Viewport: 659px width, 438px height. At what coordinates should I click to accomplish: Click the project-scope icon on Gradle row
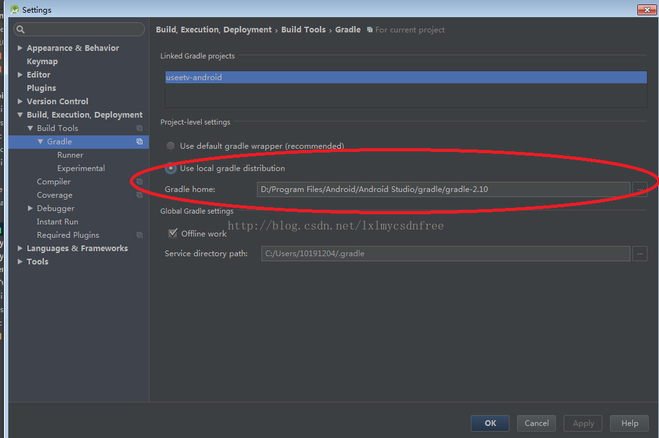tap(139, 142)
